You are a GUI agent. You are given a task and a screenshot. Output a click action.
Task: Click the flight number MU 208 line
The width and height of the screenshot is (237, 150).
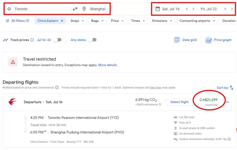(x=62, y=142)
